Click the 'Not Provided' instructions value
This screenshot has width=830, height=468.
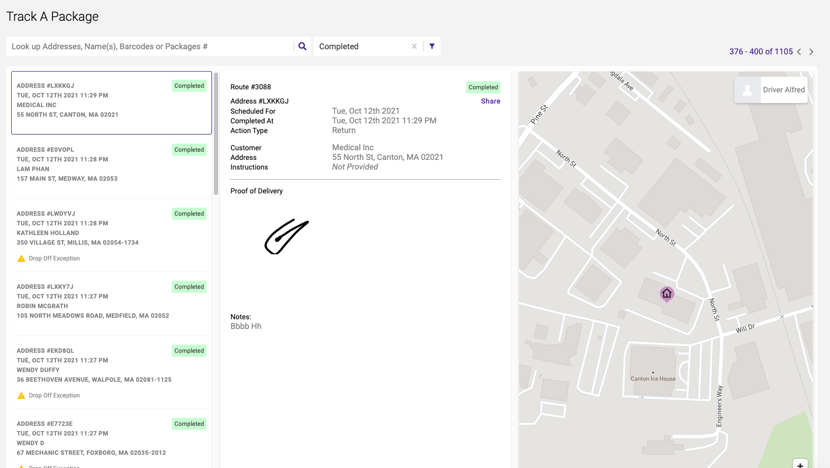pyautogui.click(x=355, y=167)
